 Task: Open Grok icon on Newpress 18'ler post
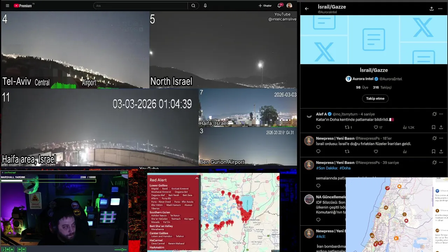point(434,138)
